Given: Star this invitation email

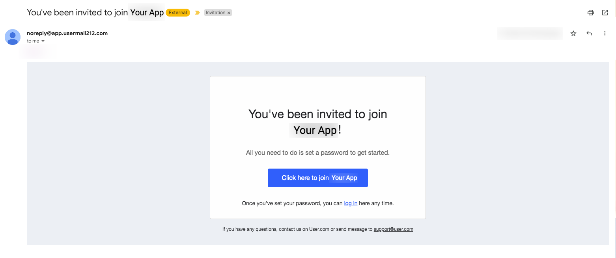Looking at the screenshot, I should point(573,33).
